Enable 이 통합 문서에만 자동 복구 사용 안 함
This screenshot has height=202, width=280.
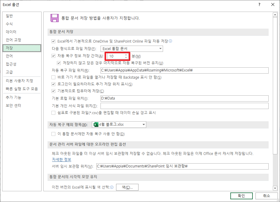pyautogui.click(x=53, y=134)
